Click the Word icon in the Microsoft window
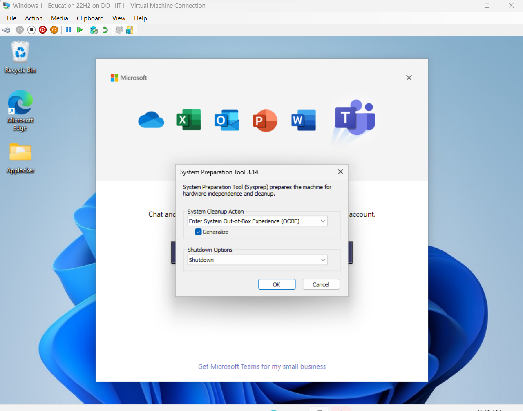This screenshot has height=411, width=523. pos(304,120)
